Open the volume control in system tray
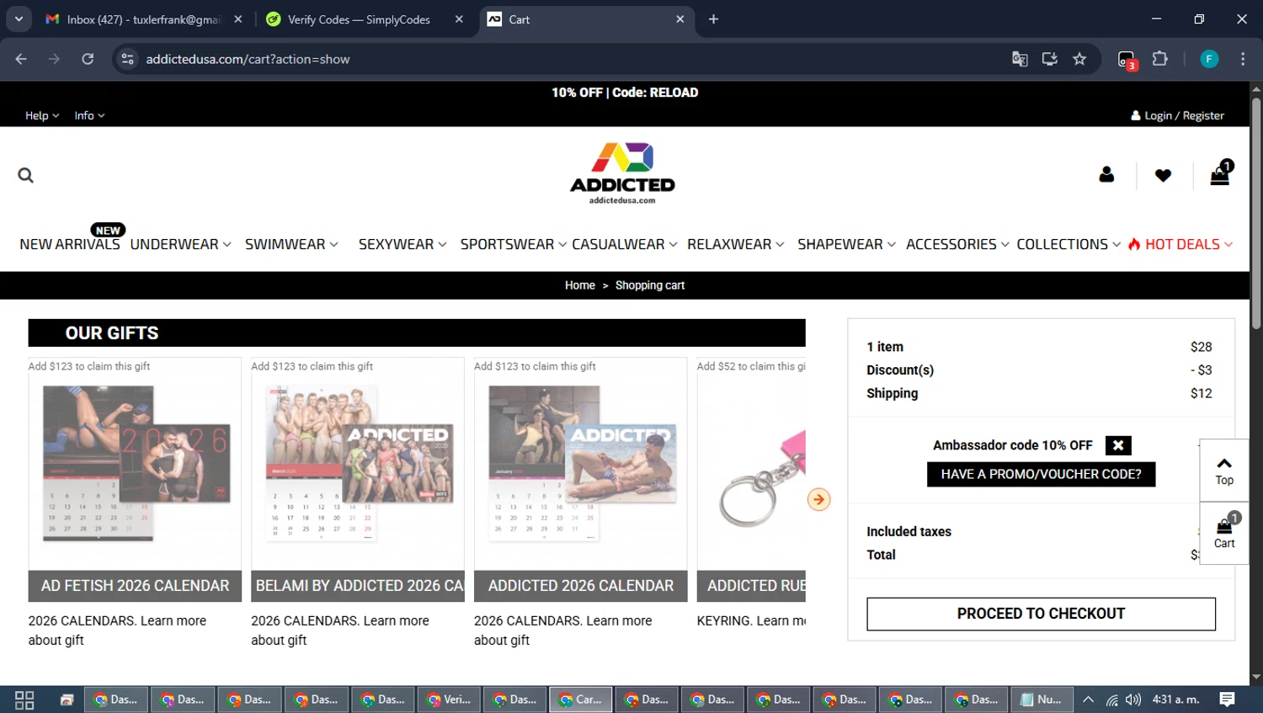The width and height of the screenshot is (1263, 713). coord(1133,700)
